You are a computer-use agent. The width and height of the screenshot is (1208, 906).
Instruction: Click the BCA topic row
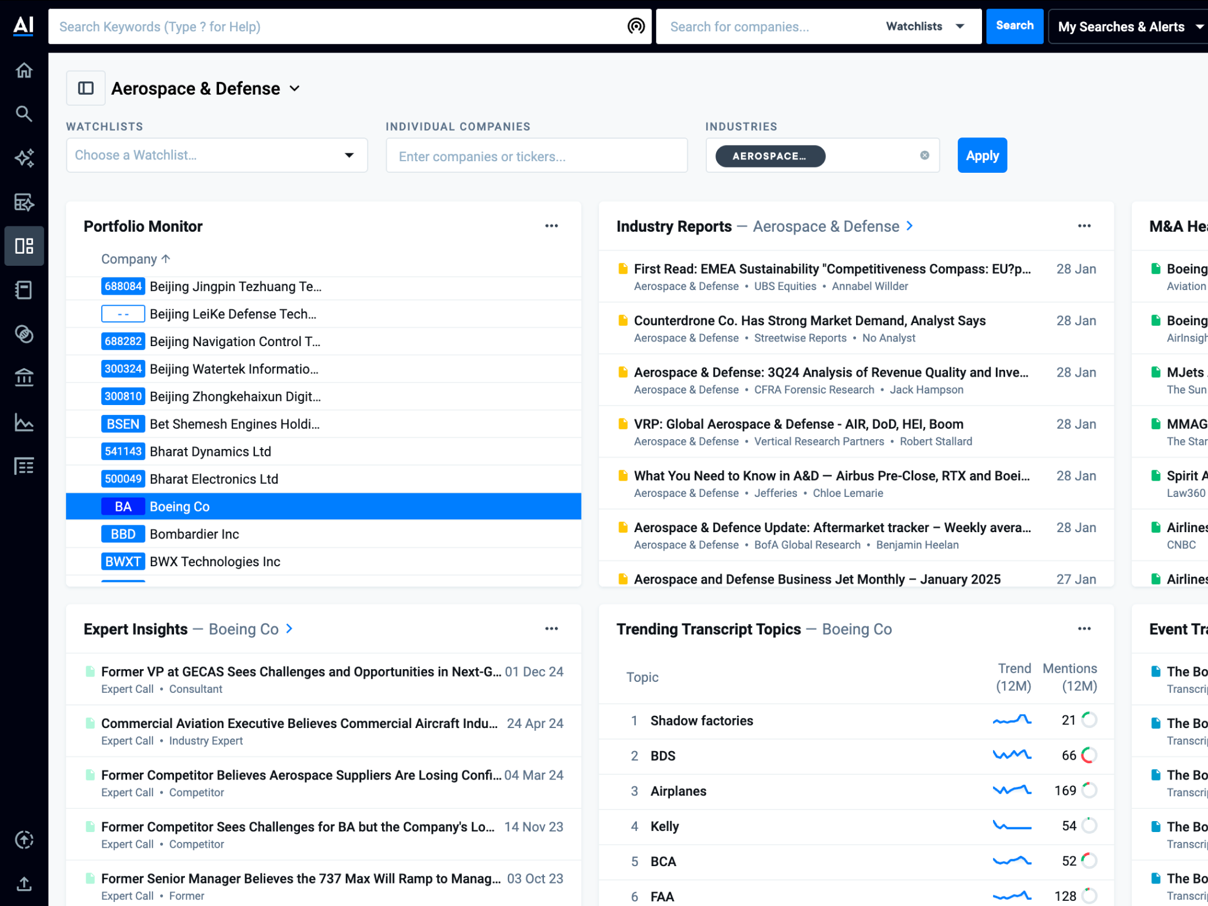coord(856,861)
